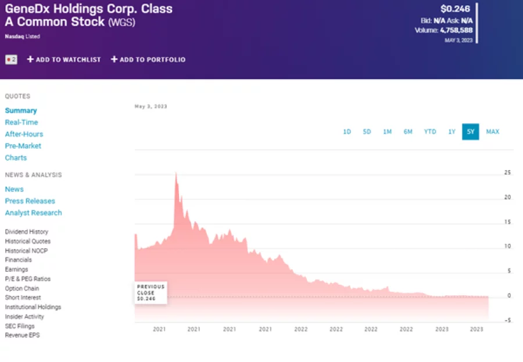Open the Summary quotes page

tap(21, 110)
